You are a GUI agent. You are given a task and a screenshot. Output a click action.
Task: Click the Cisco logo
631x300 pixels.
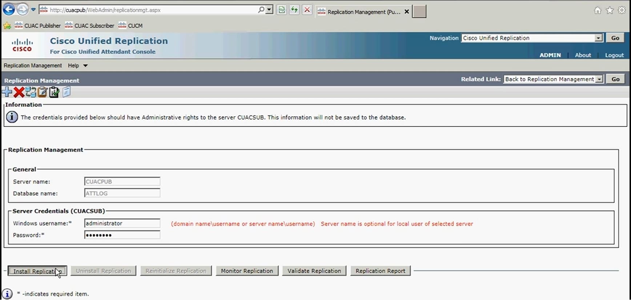(22, 45)
